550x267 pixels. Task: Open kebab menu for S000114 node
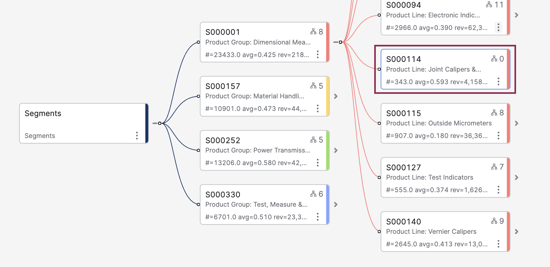click(498, 82)
